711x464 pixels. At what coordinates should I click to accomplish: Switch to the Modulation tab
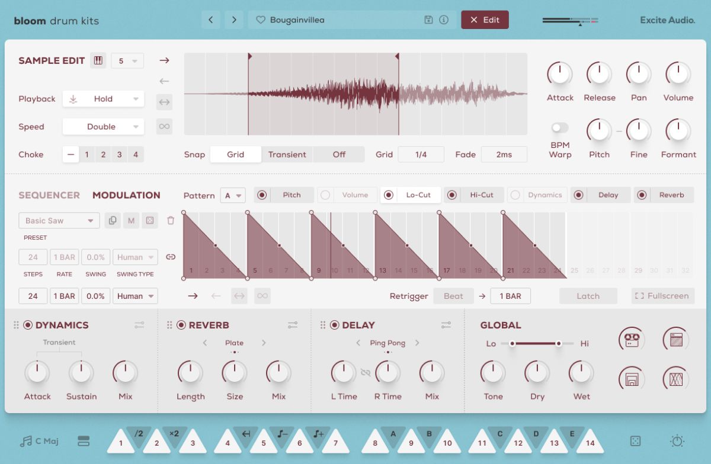click(126, 195)
